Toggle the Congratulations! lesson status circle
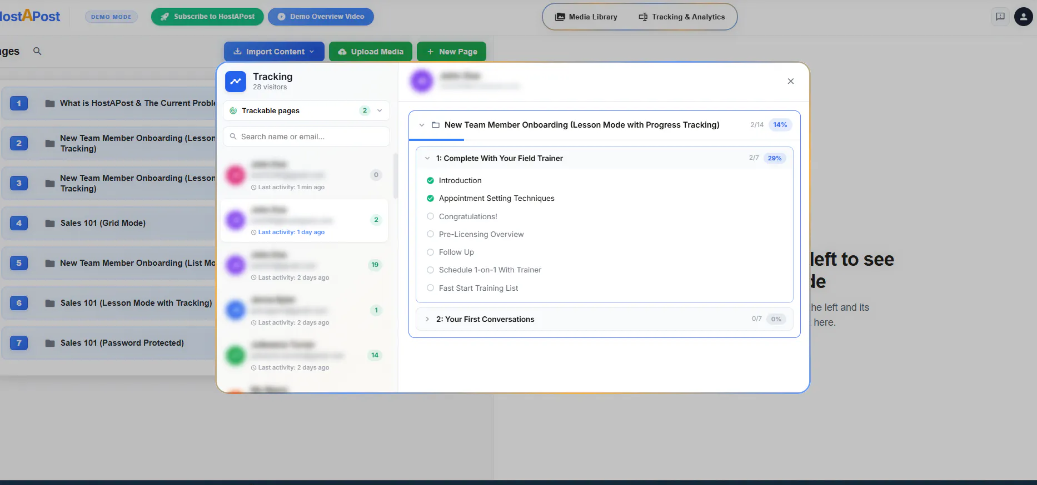 coord(430,216)
